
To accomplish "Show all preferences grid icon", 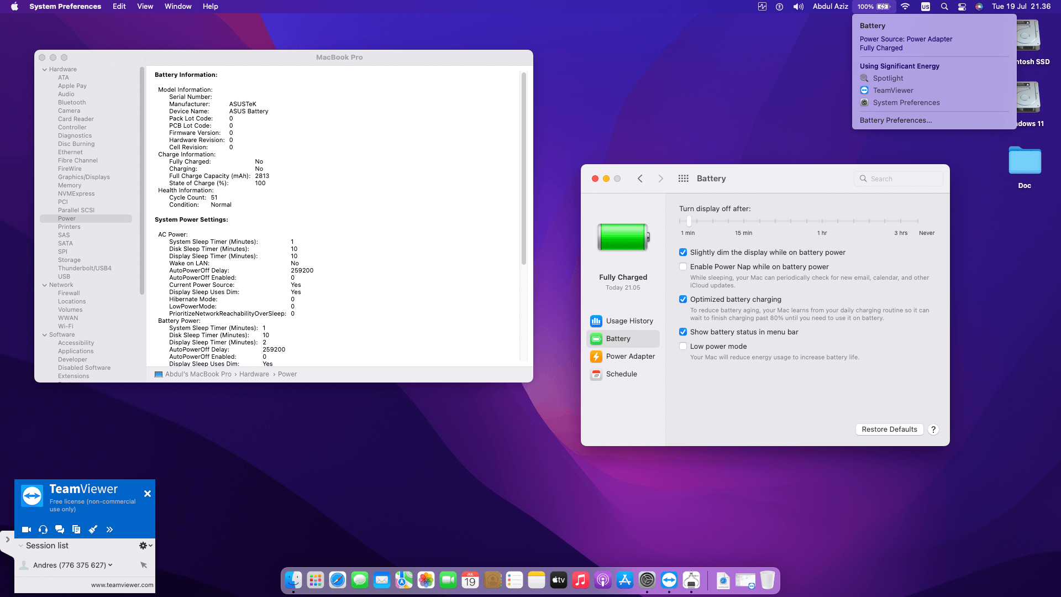I will pos(684,179).
